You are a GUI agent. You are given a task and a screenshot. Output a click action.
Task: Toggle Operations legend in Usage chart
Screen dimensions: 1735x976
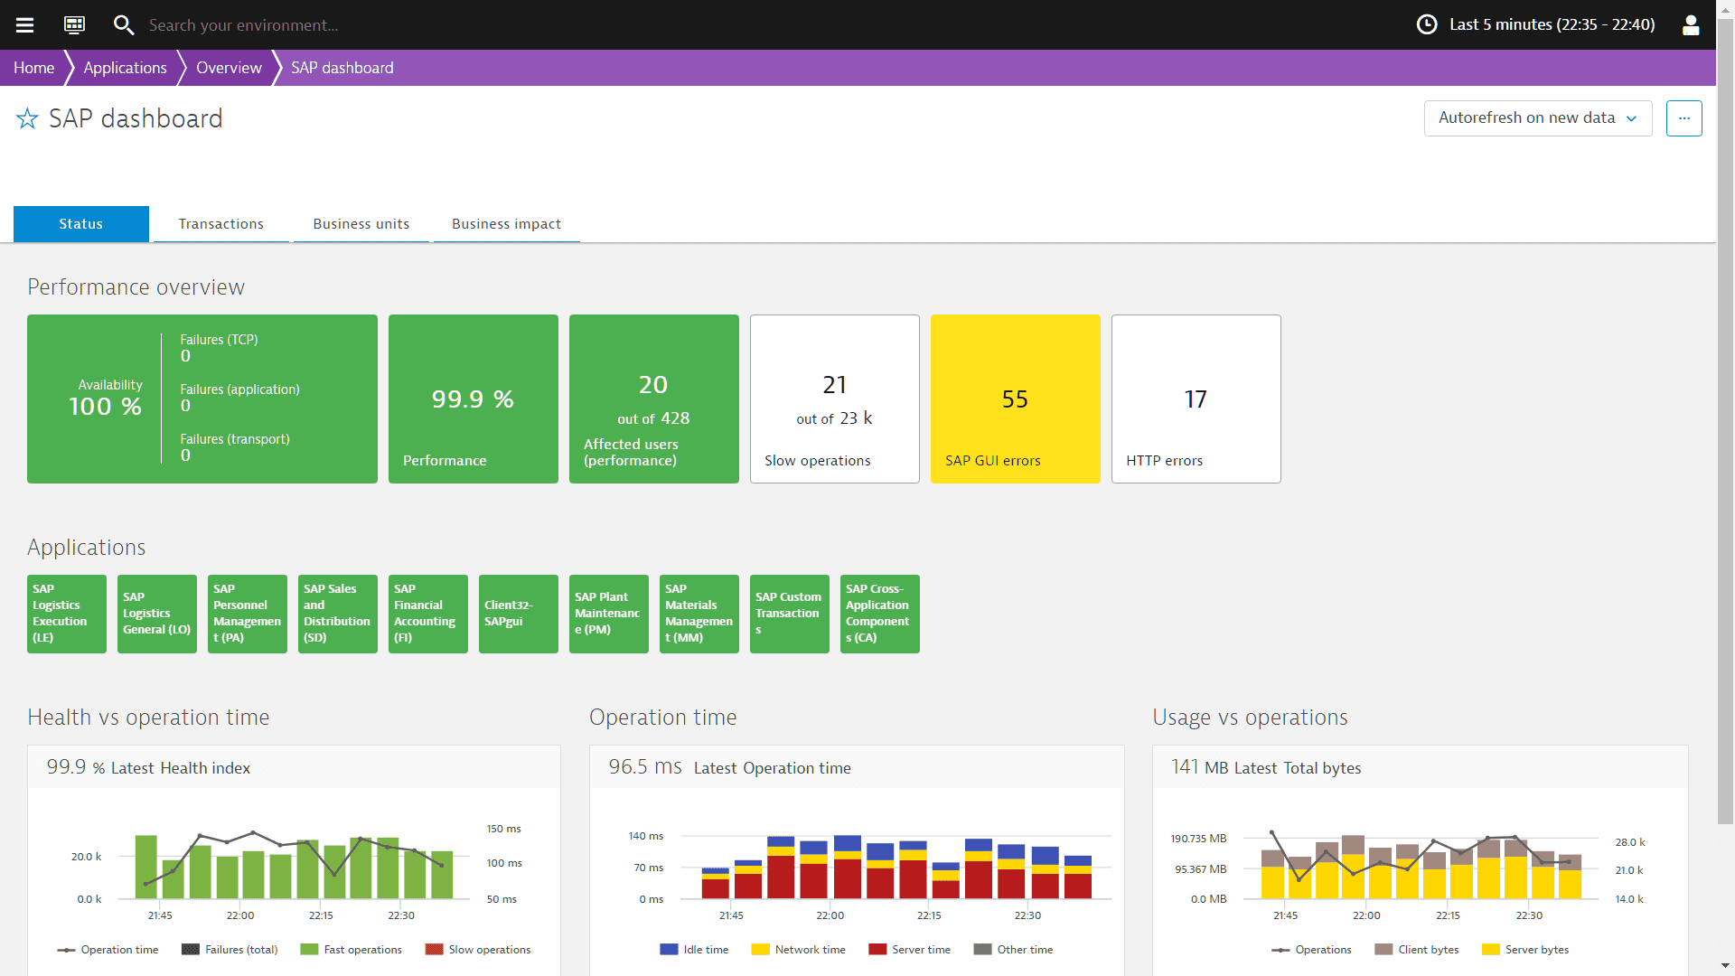point(1311,950)
